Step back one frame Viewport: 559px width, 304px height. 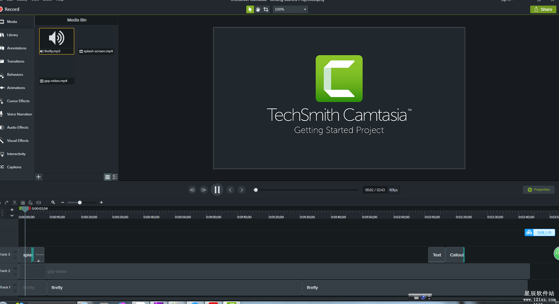pyautogui.click(x=192, y=190)
